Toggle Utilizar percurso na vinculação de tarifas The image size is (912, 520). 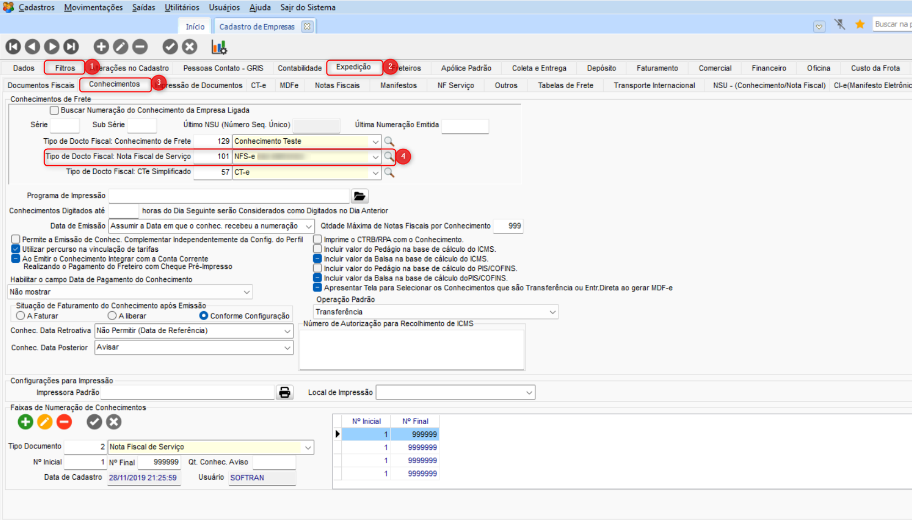point(16,249)
